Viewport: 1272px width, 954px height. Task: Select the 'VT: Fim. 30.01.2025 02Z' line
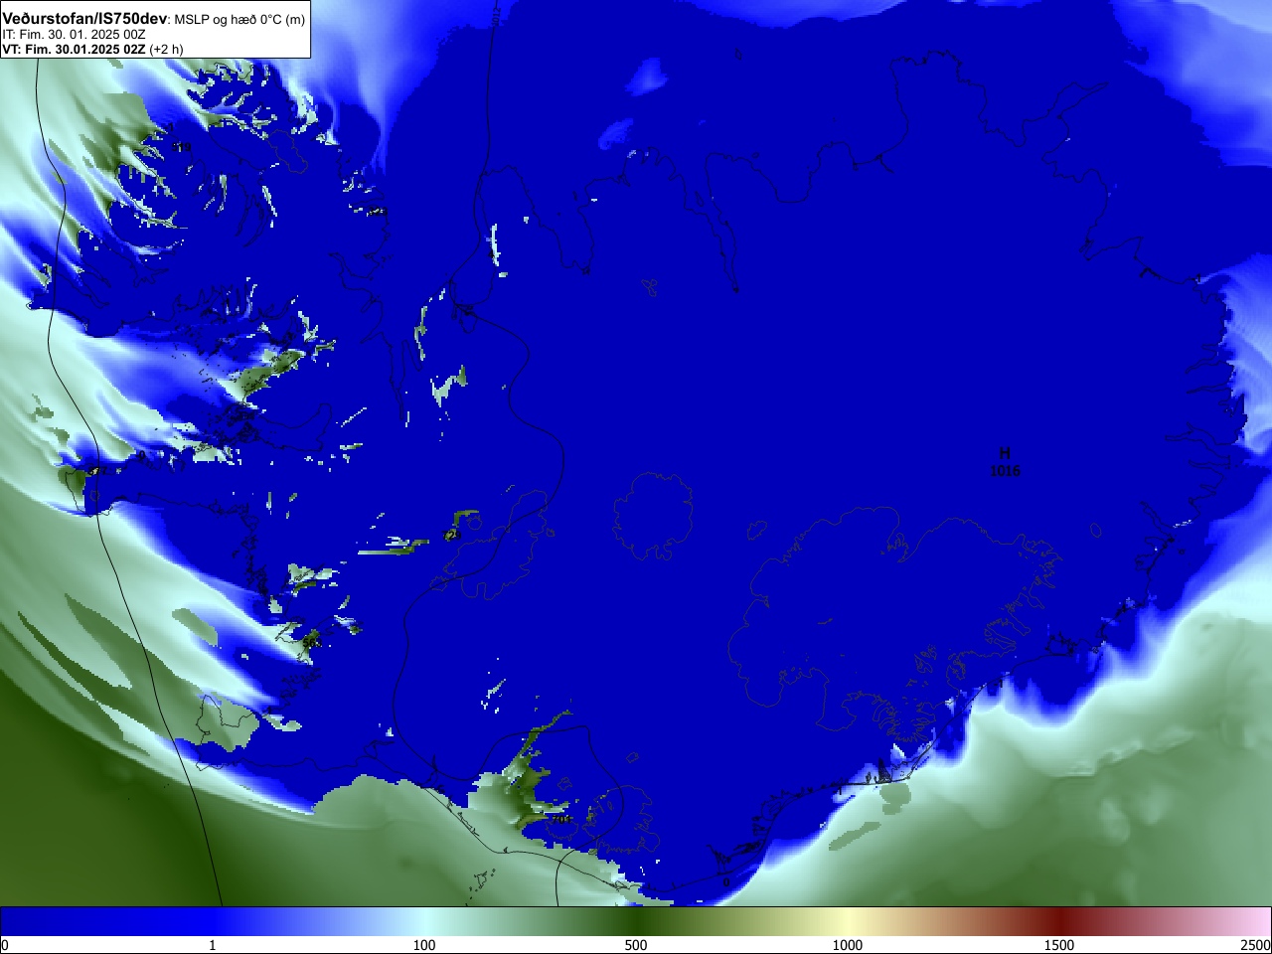tap(74, 49)
